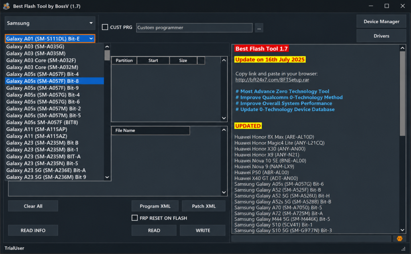Click the READ button
Screen dimensions: 411x254
[x=154, y=230]
